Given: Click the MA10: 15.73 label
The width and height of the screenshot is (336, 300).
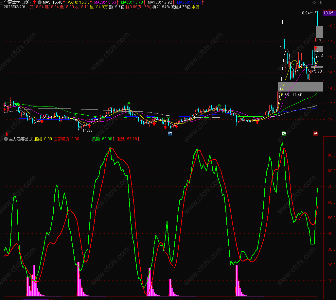Looking at the screenshot, I should pos(79,2).
